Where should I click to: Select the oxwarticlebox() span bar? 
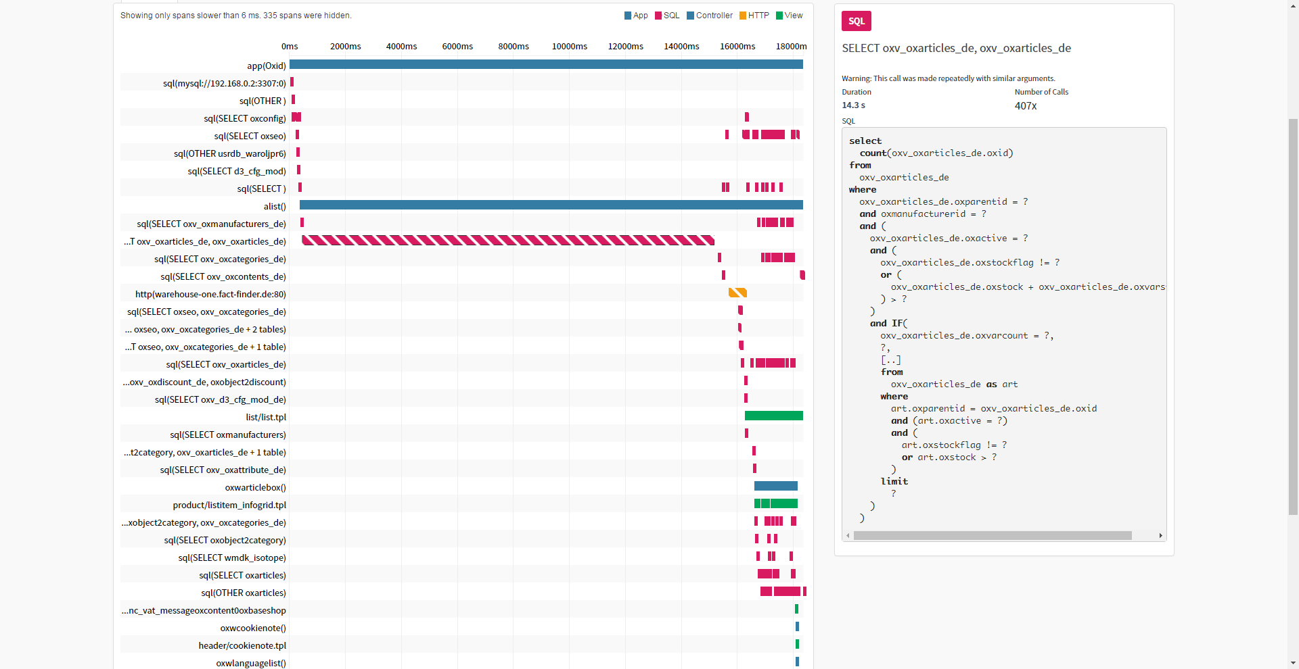coord(775,486)
